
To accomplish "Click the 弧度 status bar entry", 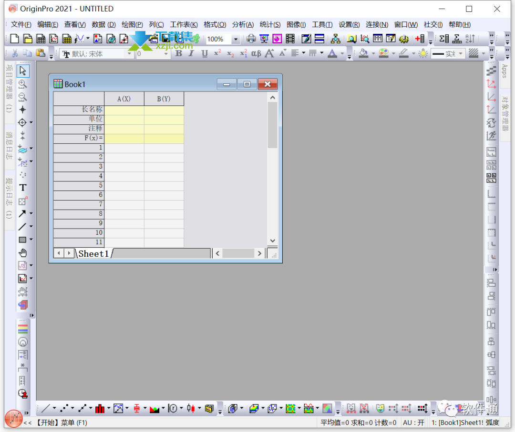I will pyautogui.click(x=492, y=423).
